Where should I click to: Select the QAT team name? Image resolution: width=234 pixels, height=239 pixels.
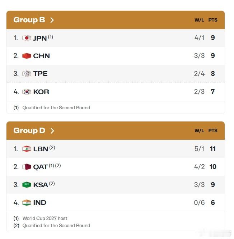pos(41,167)
